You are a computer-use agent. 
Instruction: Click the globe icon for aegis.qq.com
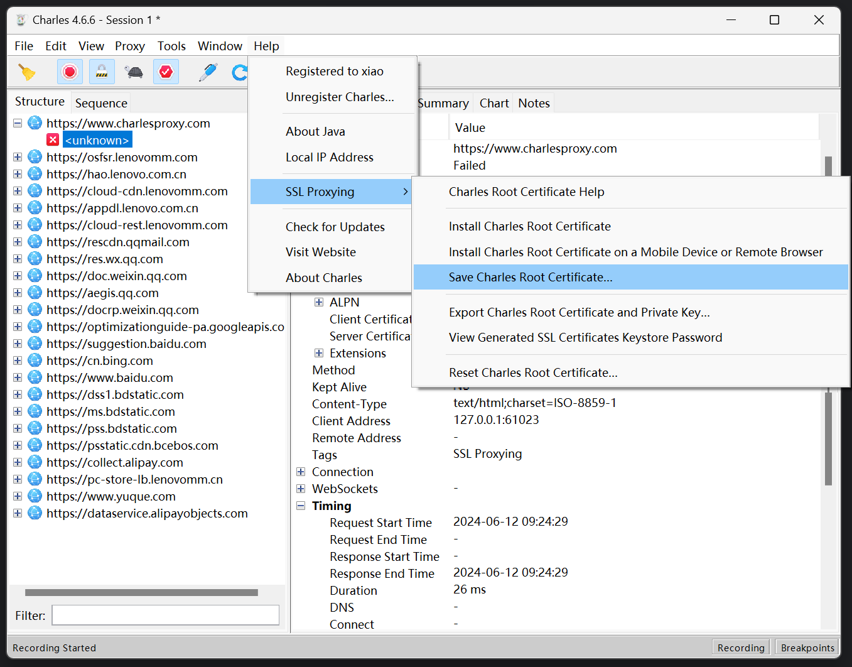35,293
